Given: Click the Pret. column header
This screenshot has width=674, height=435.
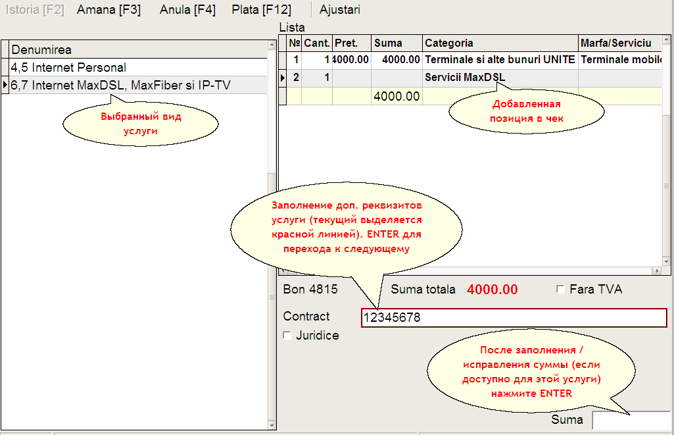Looking at the screenshot, I should 352,43.
